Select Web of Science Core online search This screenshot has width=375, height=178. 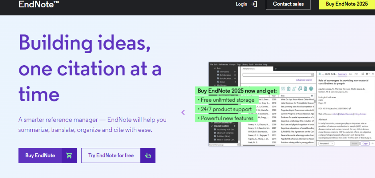coord(225,140)
